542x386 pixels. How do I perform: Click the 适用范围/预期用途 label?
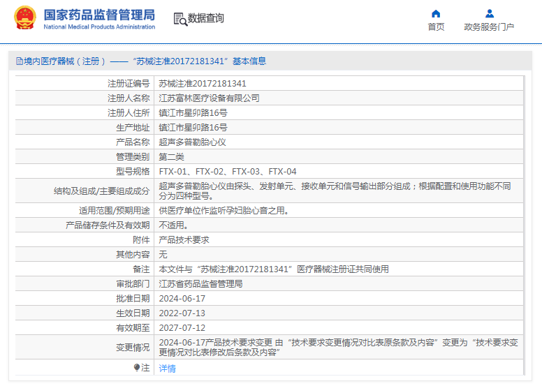114,211
